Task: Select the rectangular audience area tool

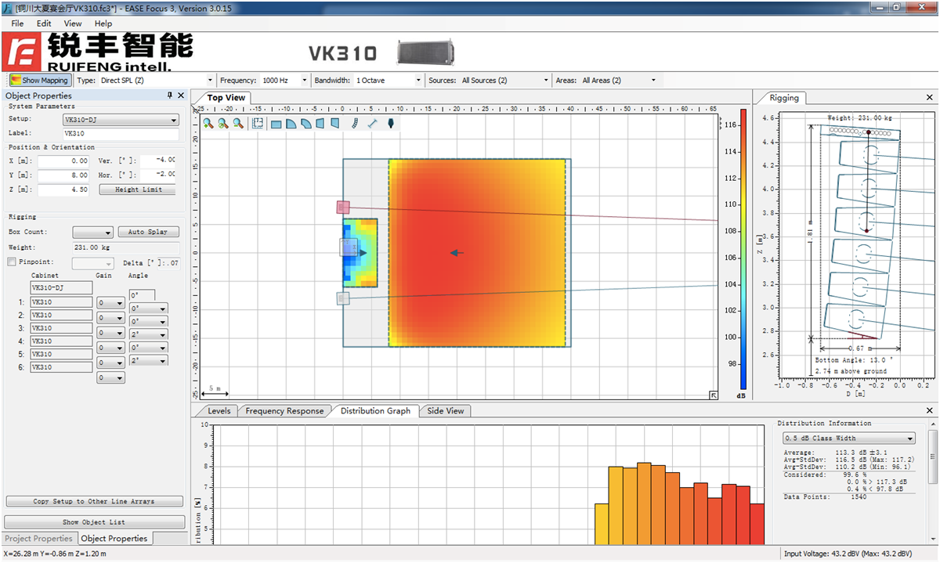Action: pos(276,124)
